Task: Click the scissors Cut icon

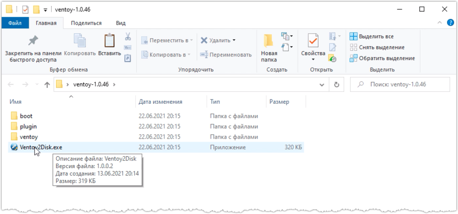Action: (128, 37)
